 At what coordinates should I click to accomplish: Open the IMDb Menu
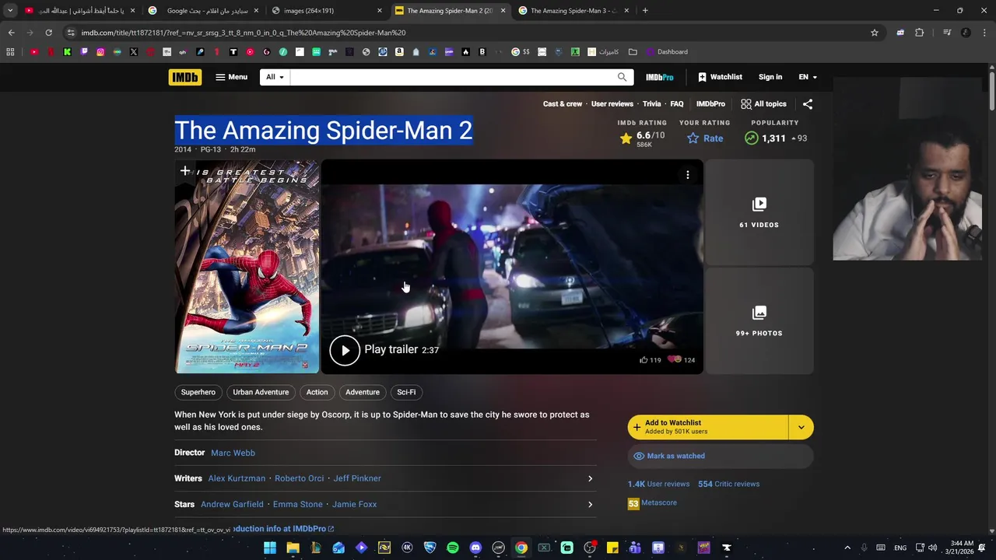click(231, 77)
